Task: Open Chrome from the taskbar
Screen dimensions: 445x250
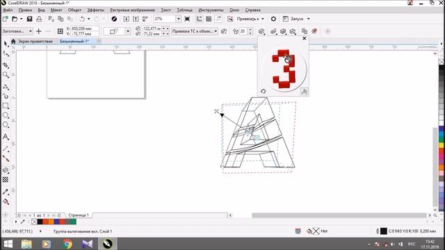Action: (67, 244)
